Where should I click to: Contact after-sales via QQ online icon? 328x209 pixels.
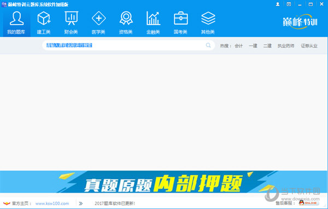pos(309,202)
